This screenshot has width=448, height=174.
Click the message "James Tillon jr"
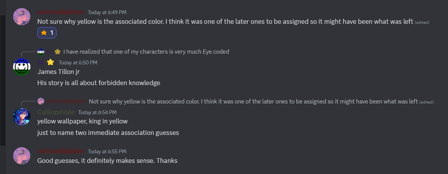pos(59,72)
